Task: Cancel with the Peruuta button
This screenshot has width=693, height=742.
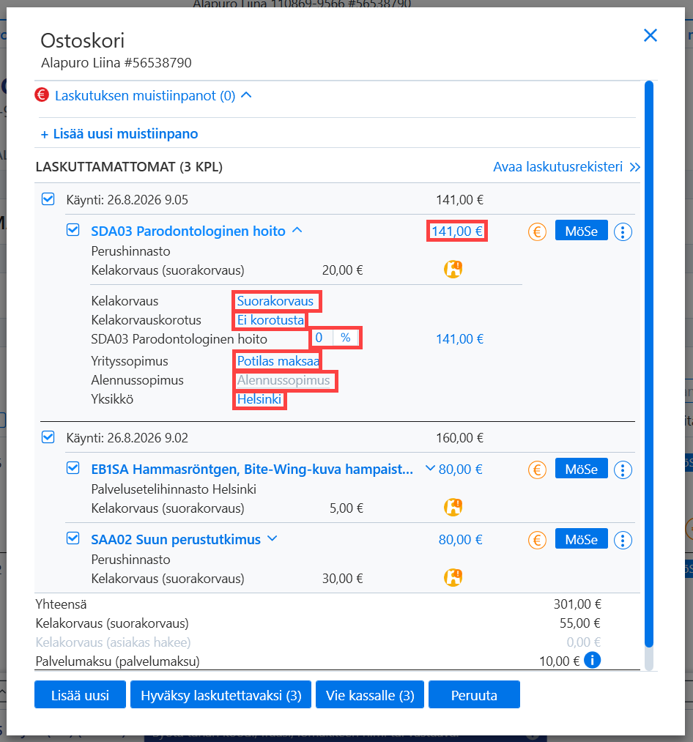Action: [474, 694]
